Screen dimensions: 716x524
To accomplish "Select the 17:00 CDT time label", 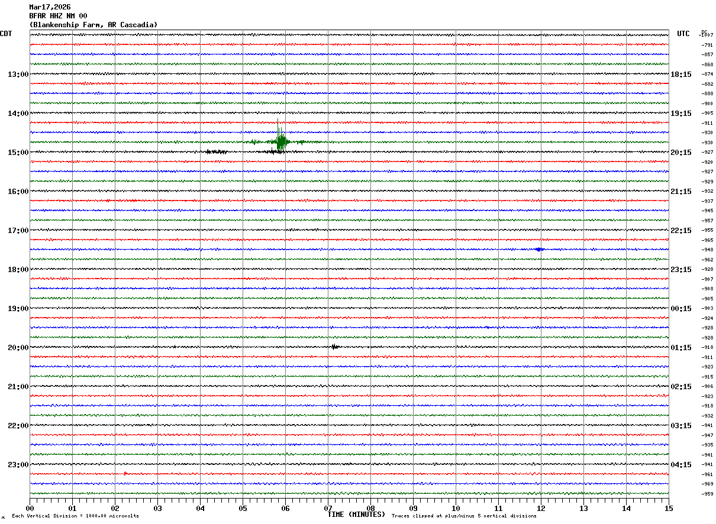I will pyautogui.click(x=18, y=231).
